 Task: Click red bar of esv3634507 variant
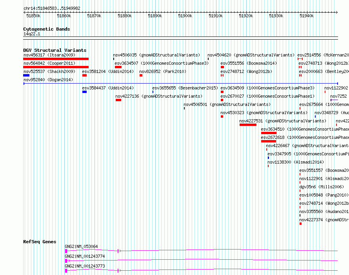tap(118, 67)
